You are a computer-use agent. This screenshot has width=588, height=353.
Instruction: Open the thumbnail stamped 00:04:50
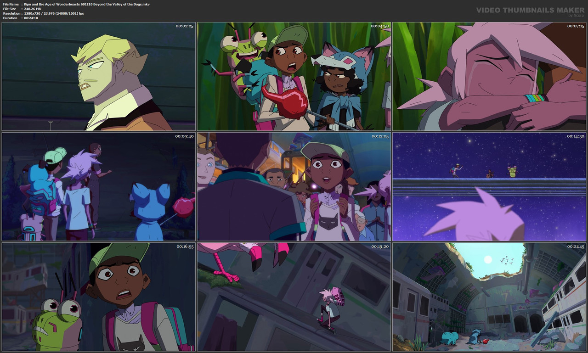[294, 76]
